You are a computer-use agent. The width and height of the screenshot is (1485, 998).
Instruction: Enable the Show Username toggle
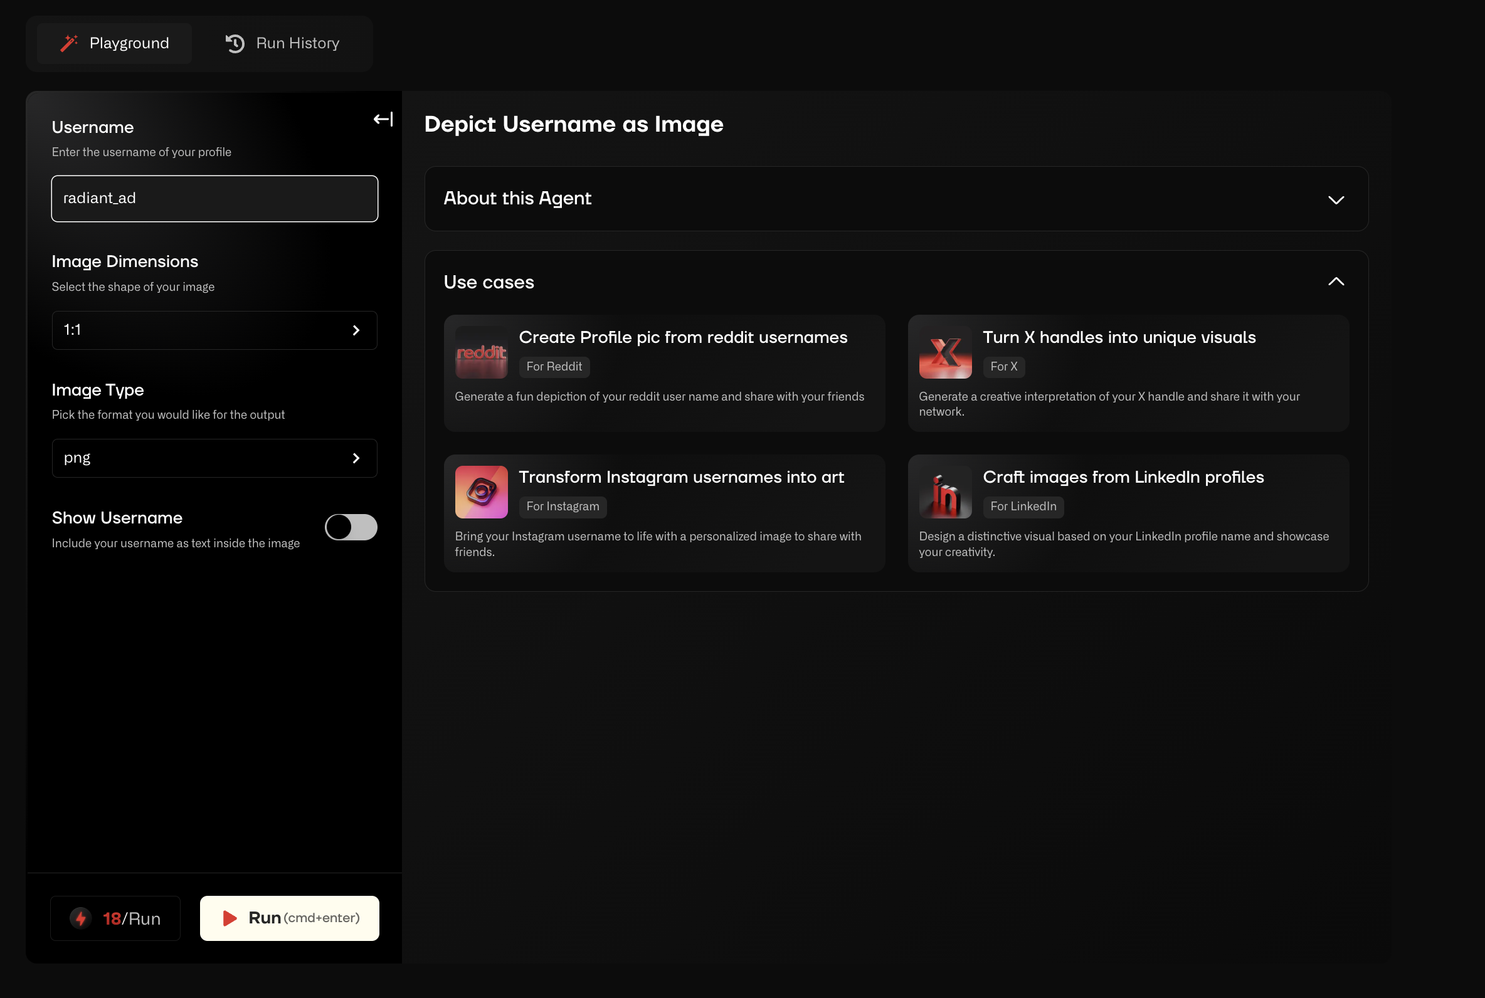click(351, 527)
